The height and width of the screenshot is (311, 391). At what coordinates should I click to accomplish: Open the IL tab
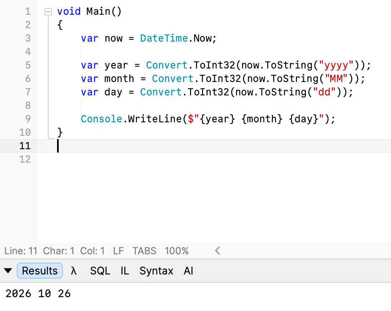click(125, 271)
